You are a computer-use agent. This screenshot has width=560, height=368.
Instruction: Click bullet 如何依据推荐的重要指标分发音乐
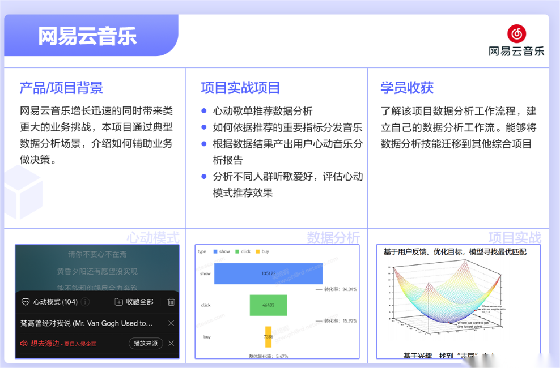click(x=287, y=127)
